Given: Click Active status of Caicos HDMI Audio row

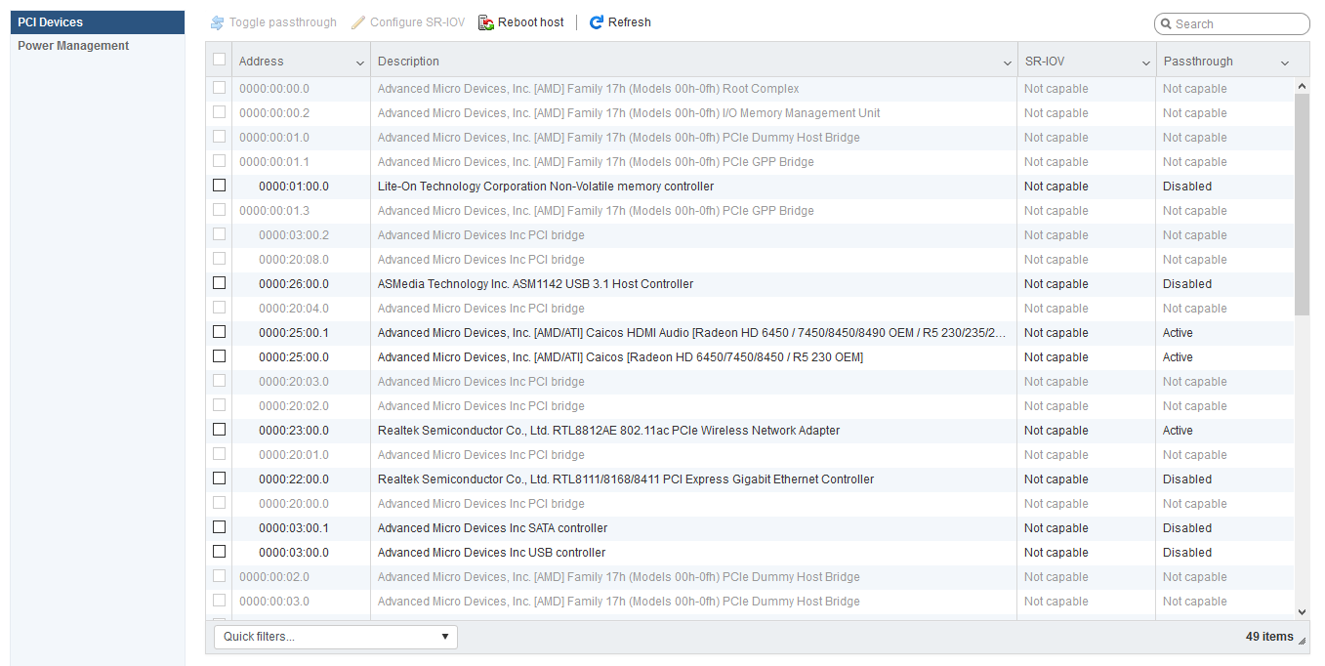Looking at the screenshot, I should tap(1178, 333).
